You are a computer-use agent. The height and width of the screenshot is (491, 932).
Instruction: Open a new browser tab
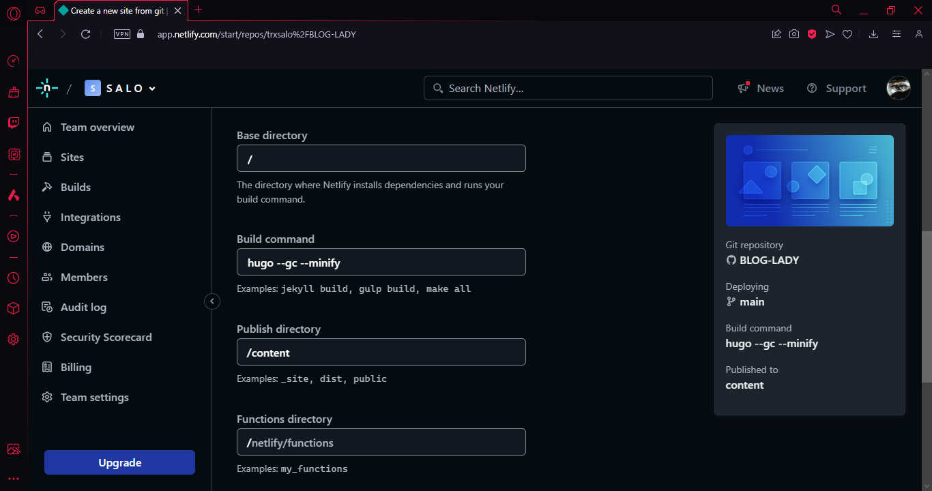point(199,10)
